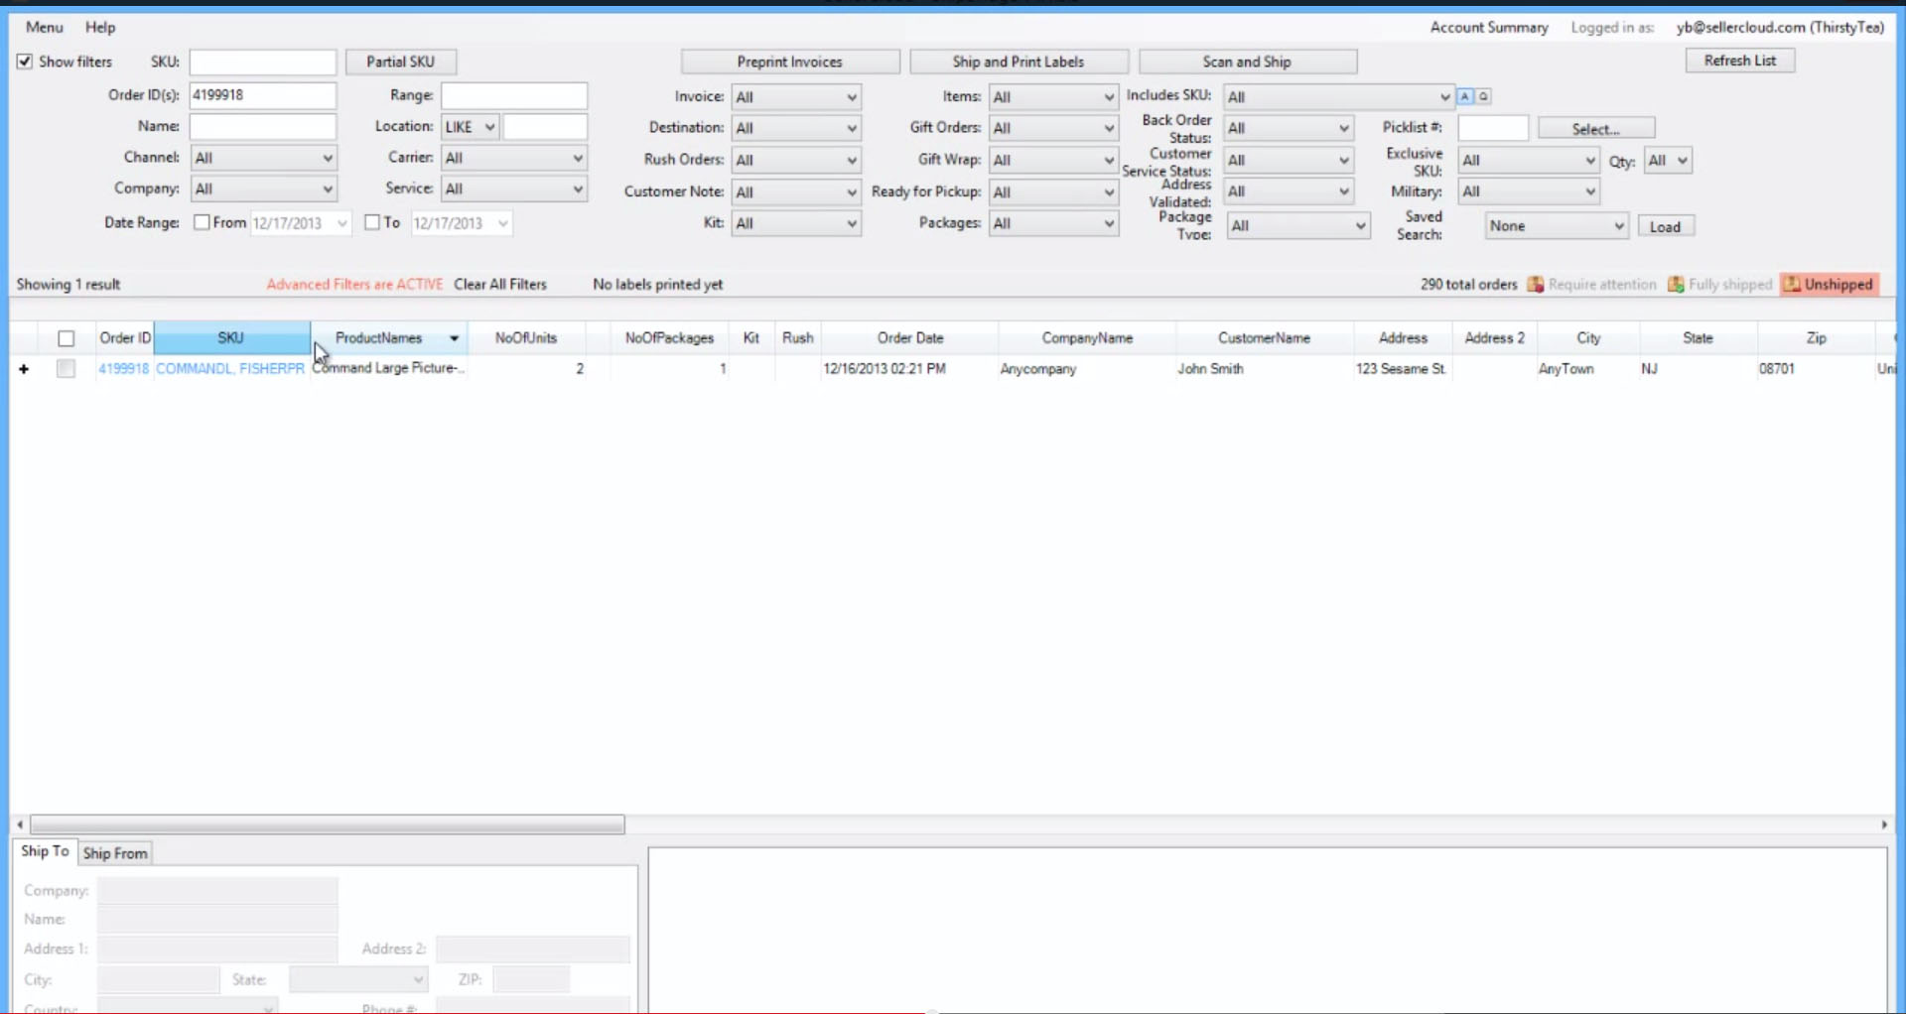Open the Kit filter dropdown
Viewport: 1906px width, 1014px height.
pyautogui.click(x=796, y=224)
